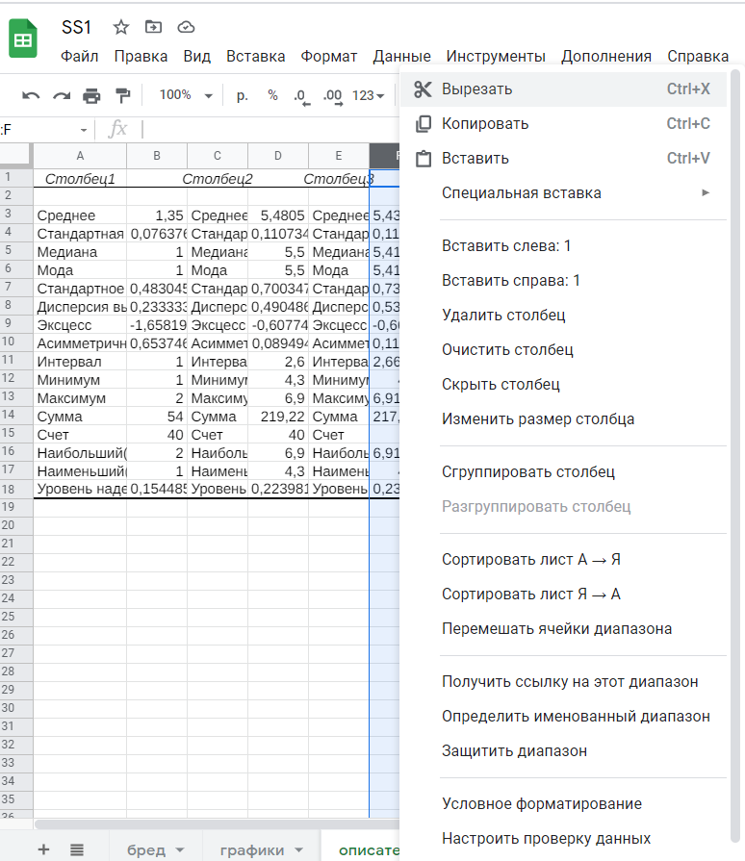
Task: Select column C header
Action: pyautogui.click(x=218, y=156)
